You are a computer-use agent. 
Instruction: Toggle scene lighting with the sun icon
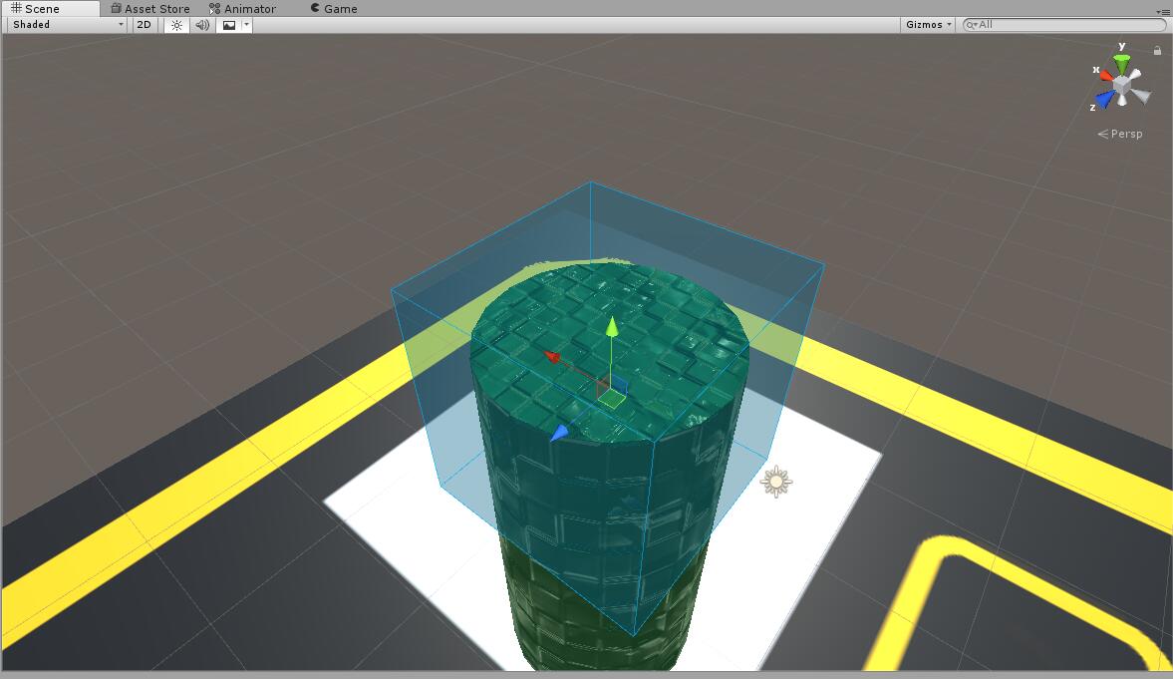click(175, 24)
